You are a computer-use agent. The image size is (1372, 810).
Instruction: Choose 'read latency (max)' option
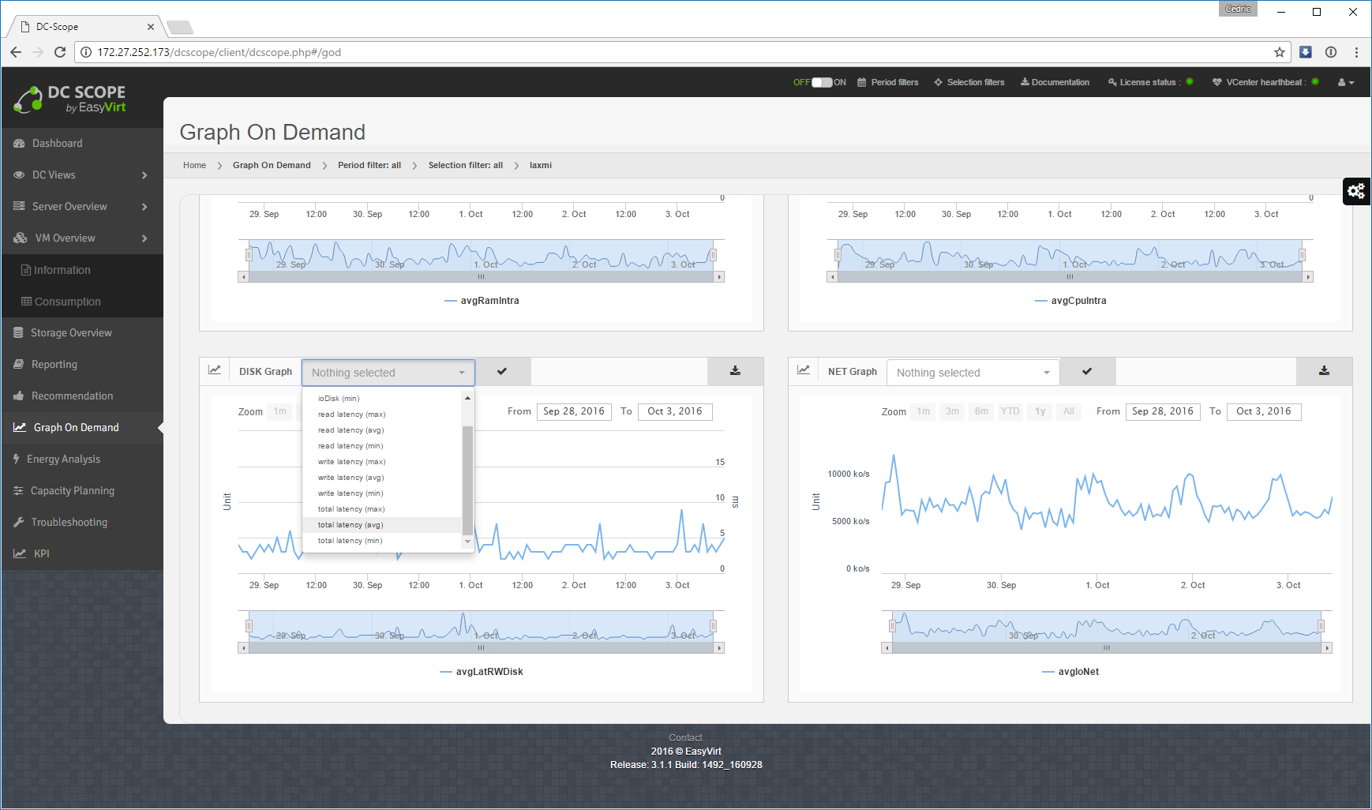pos(351,414)
